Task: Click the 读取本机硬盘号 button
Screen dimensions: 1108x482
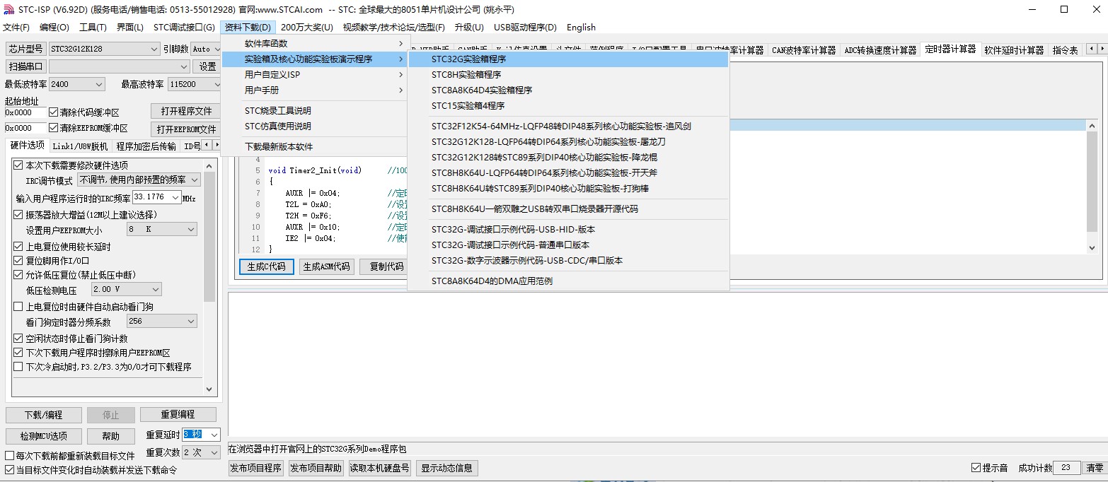Action: 381,468
